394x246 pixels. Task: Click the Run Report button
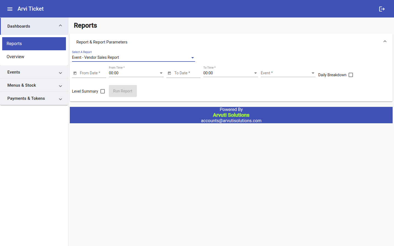click(x=123, y=91)
